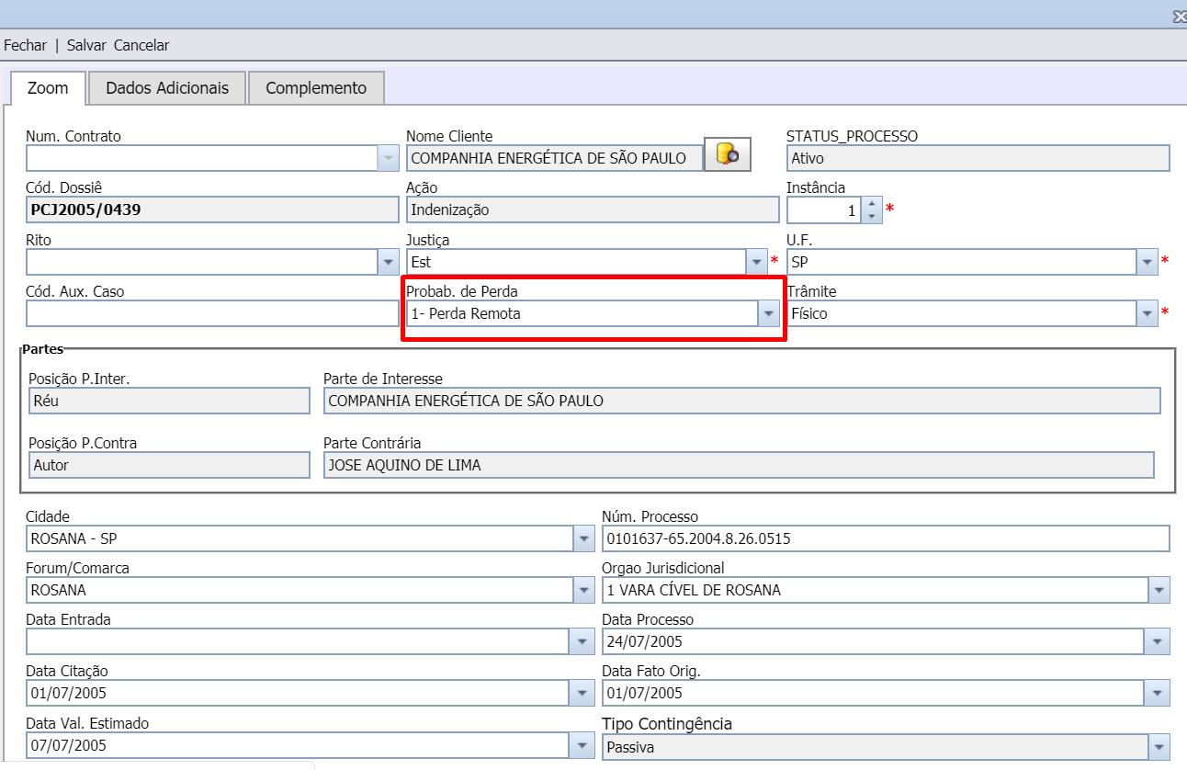Click the Data Val. Estimado field 07/07/2005

pos(300,744)
